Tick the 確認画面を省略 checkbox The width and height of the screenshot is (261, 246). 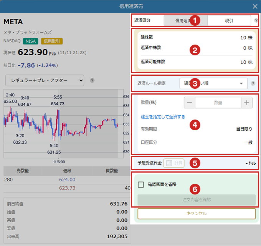click(x=141, y=184)
